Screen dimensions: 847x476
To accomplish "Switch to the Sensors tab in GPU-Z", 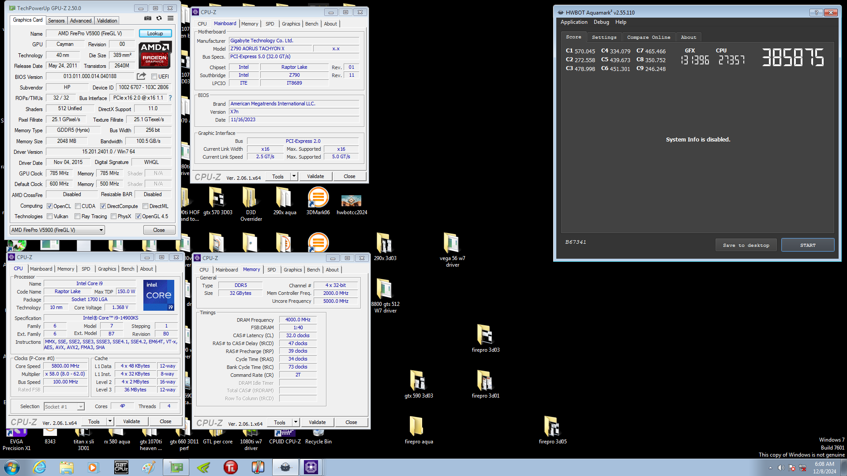I will pyautogui.click(x=56, y=20).
